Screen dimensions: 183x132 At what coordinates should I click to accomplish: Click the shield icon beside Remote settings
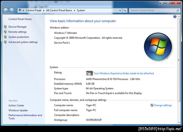5,32
